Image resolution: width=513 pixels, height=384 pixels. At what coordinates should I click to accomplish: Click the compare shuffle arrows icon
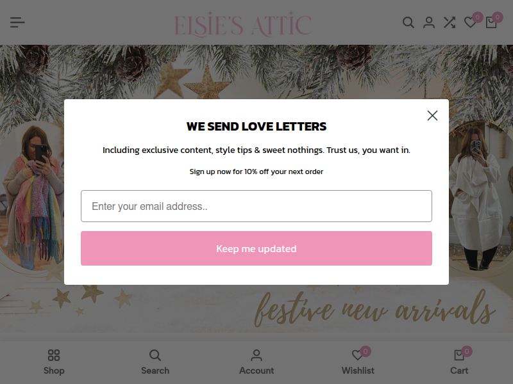(450, 22)
